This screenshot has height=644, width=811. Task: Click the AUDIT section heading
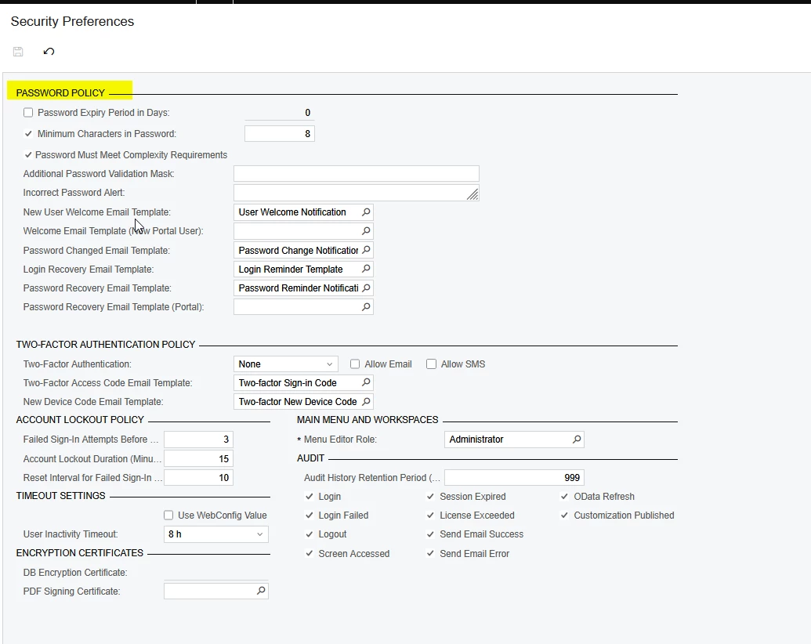[311, 458]
